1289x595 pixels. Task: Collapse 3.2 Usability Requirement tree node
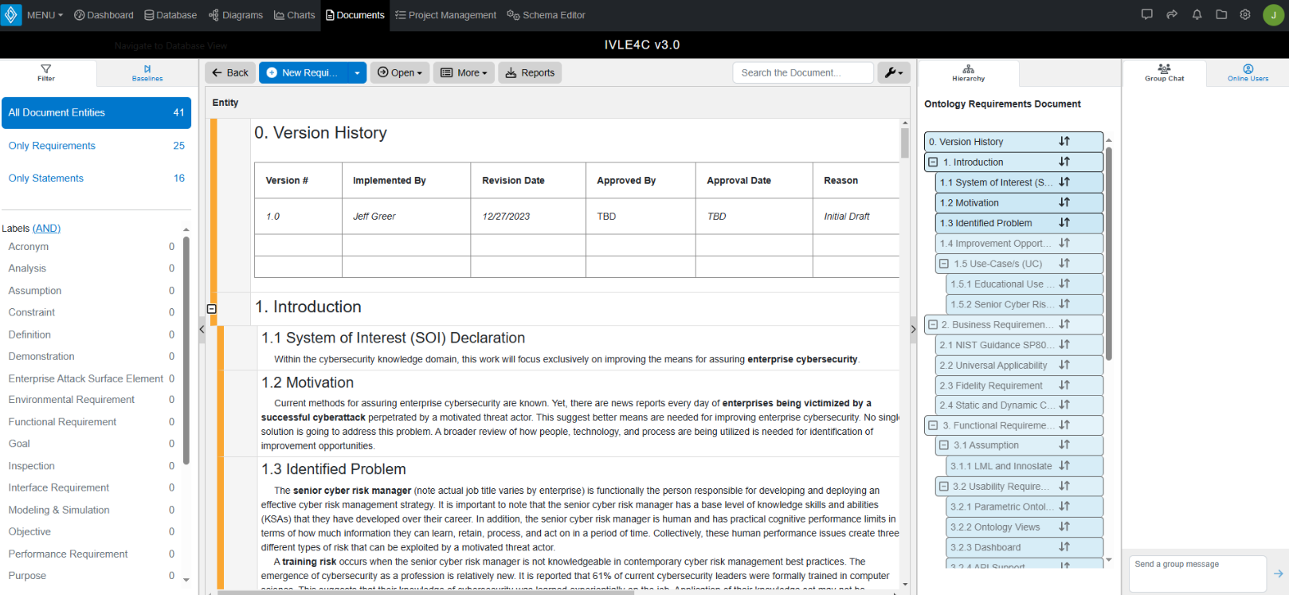coord(944,486)
